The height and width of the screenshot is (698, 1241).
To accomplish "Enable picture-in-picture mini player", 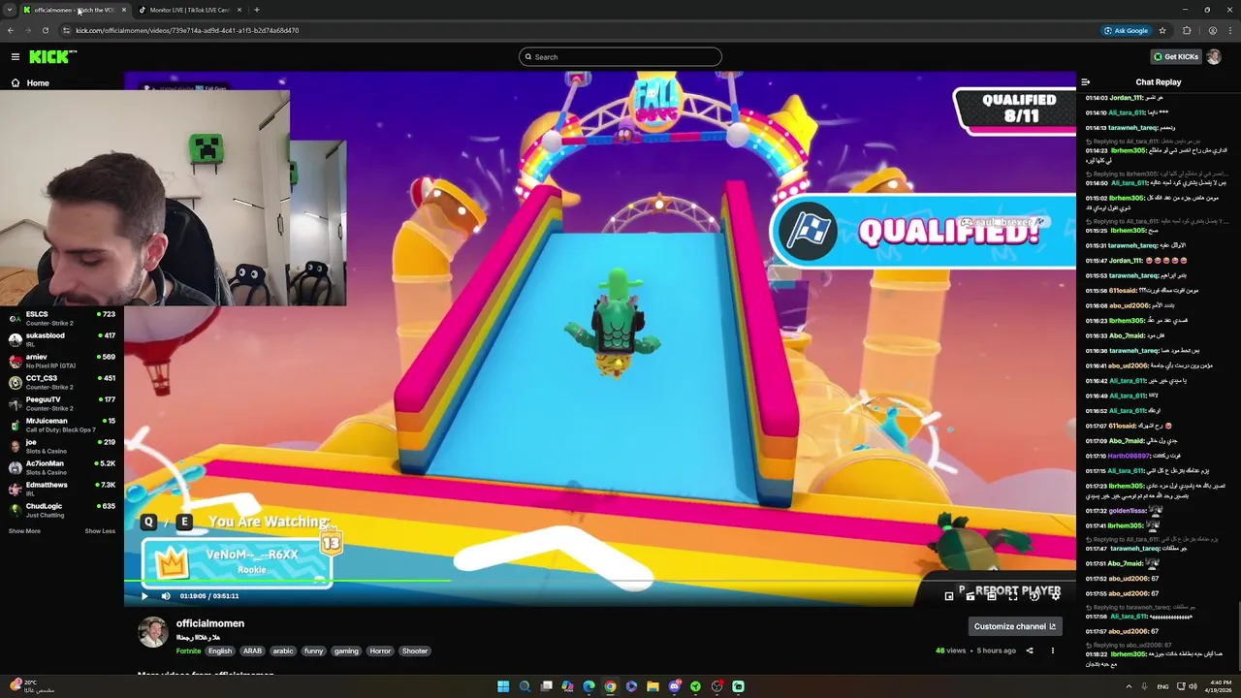I will pyautogui.click(x=949, y=596).
